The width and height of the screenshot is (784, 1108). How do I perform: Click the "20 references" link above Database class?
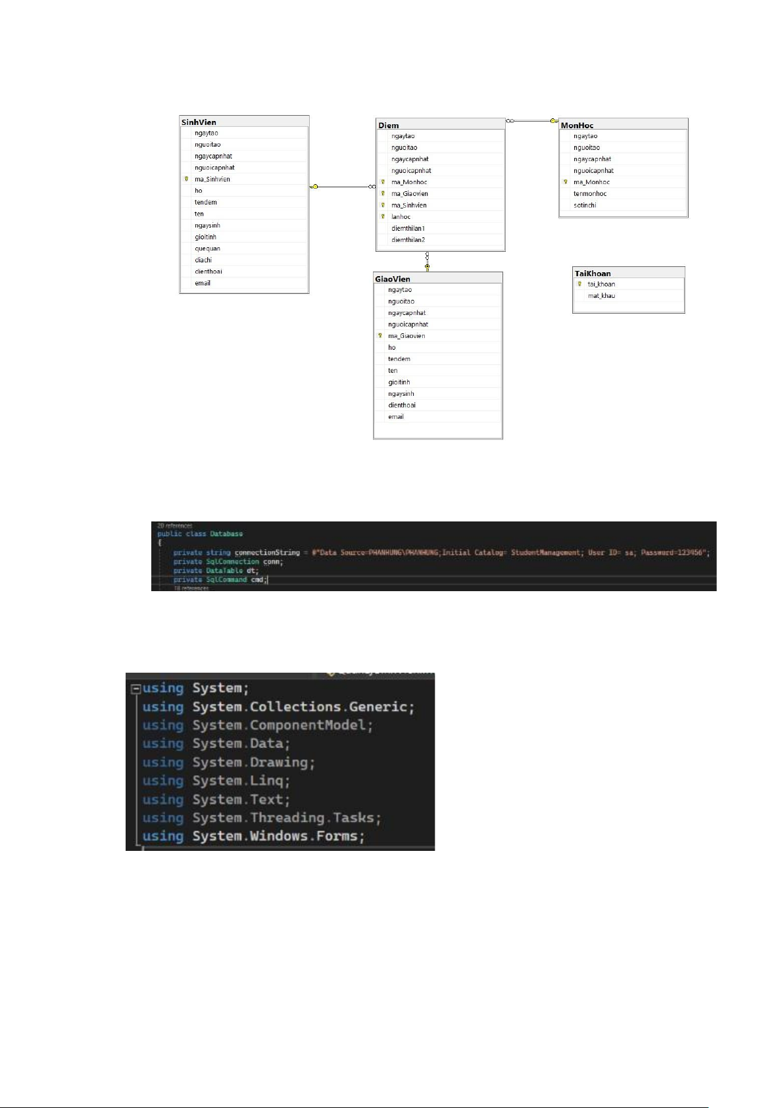click(x=174, y=525)
